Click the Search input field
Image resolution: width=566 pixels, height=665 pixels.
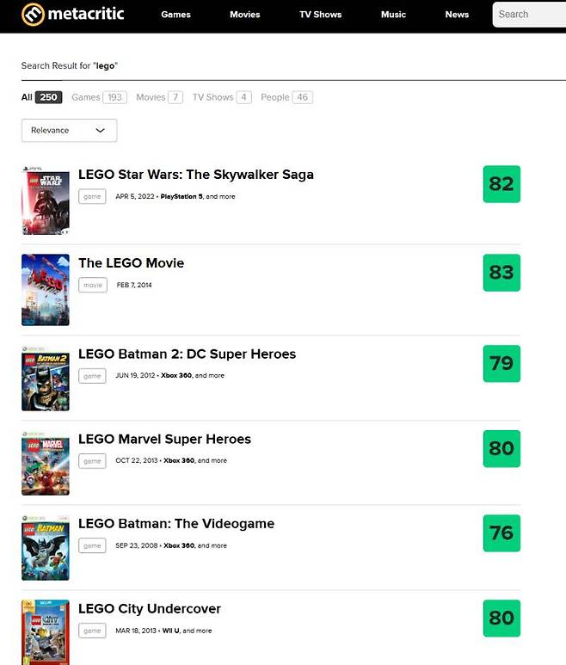(529, 15)
